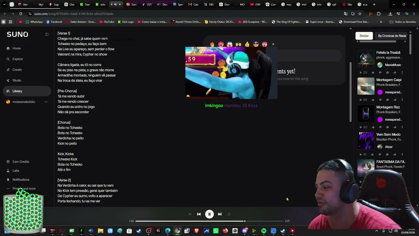
Task: Skip to the previous track
Action: click(x=199, y=214)
